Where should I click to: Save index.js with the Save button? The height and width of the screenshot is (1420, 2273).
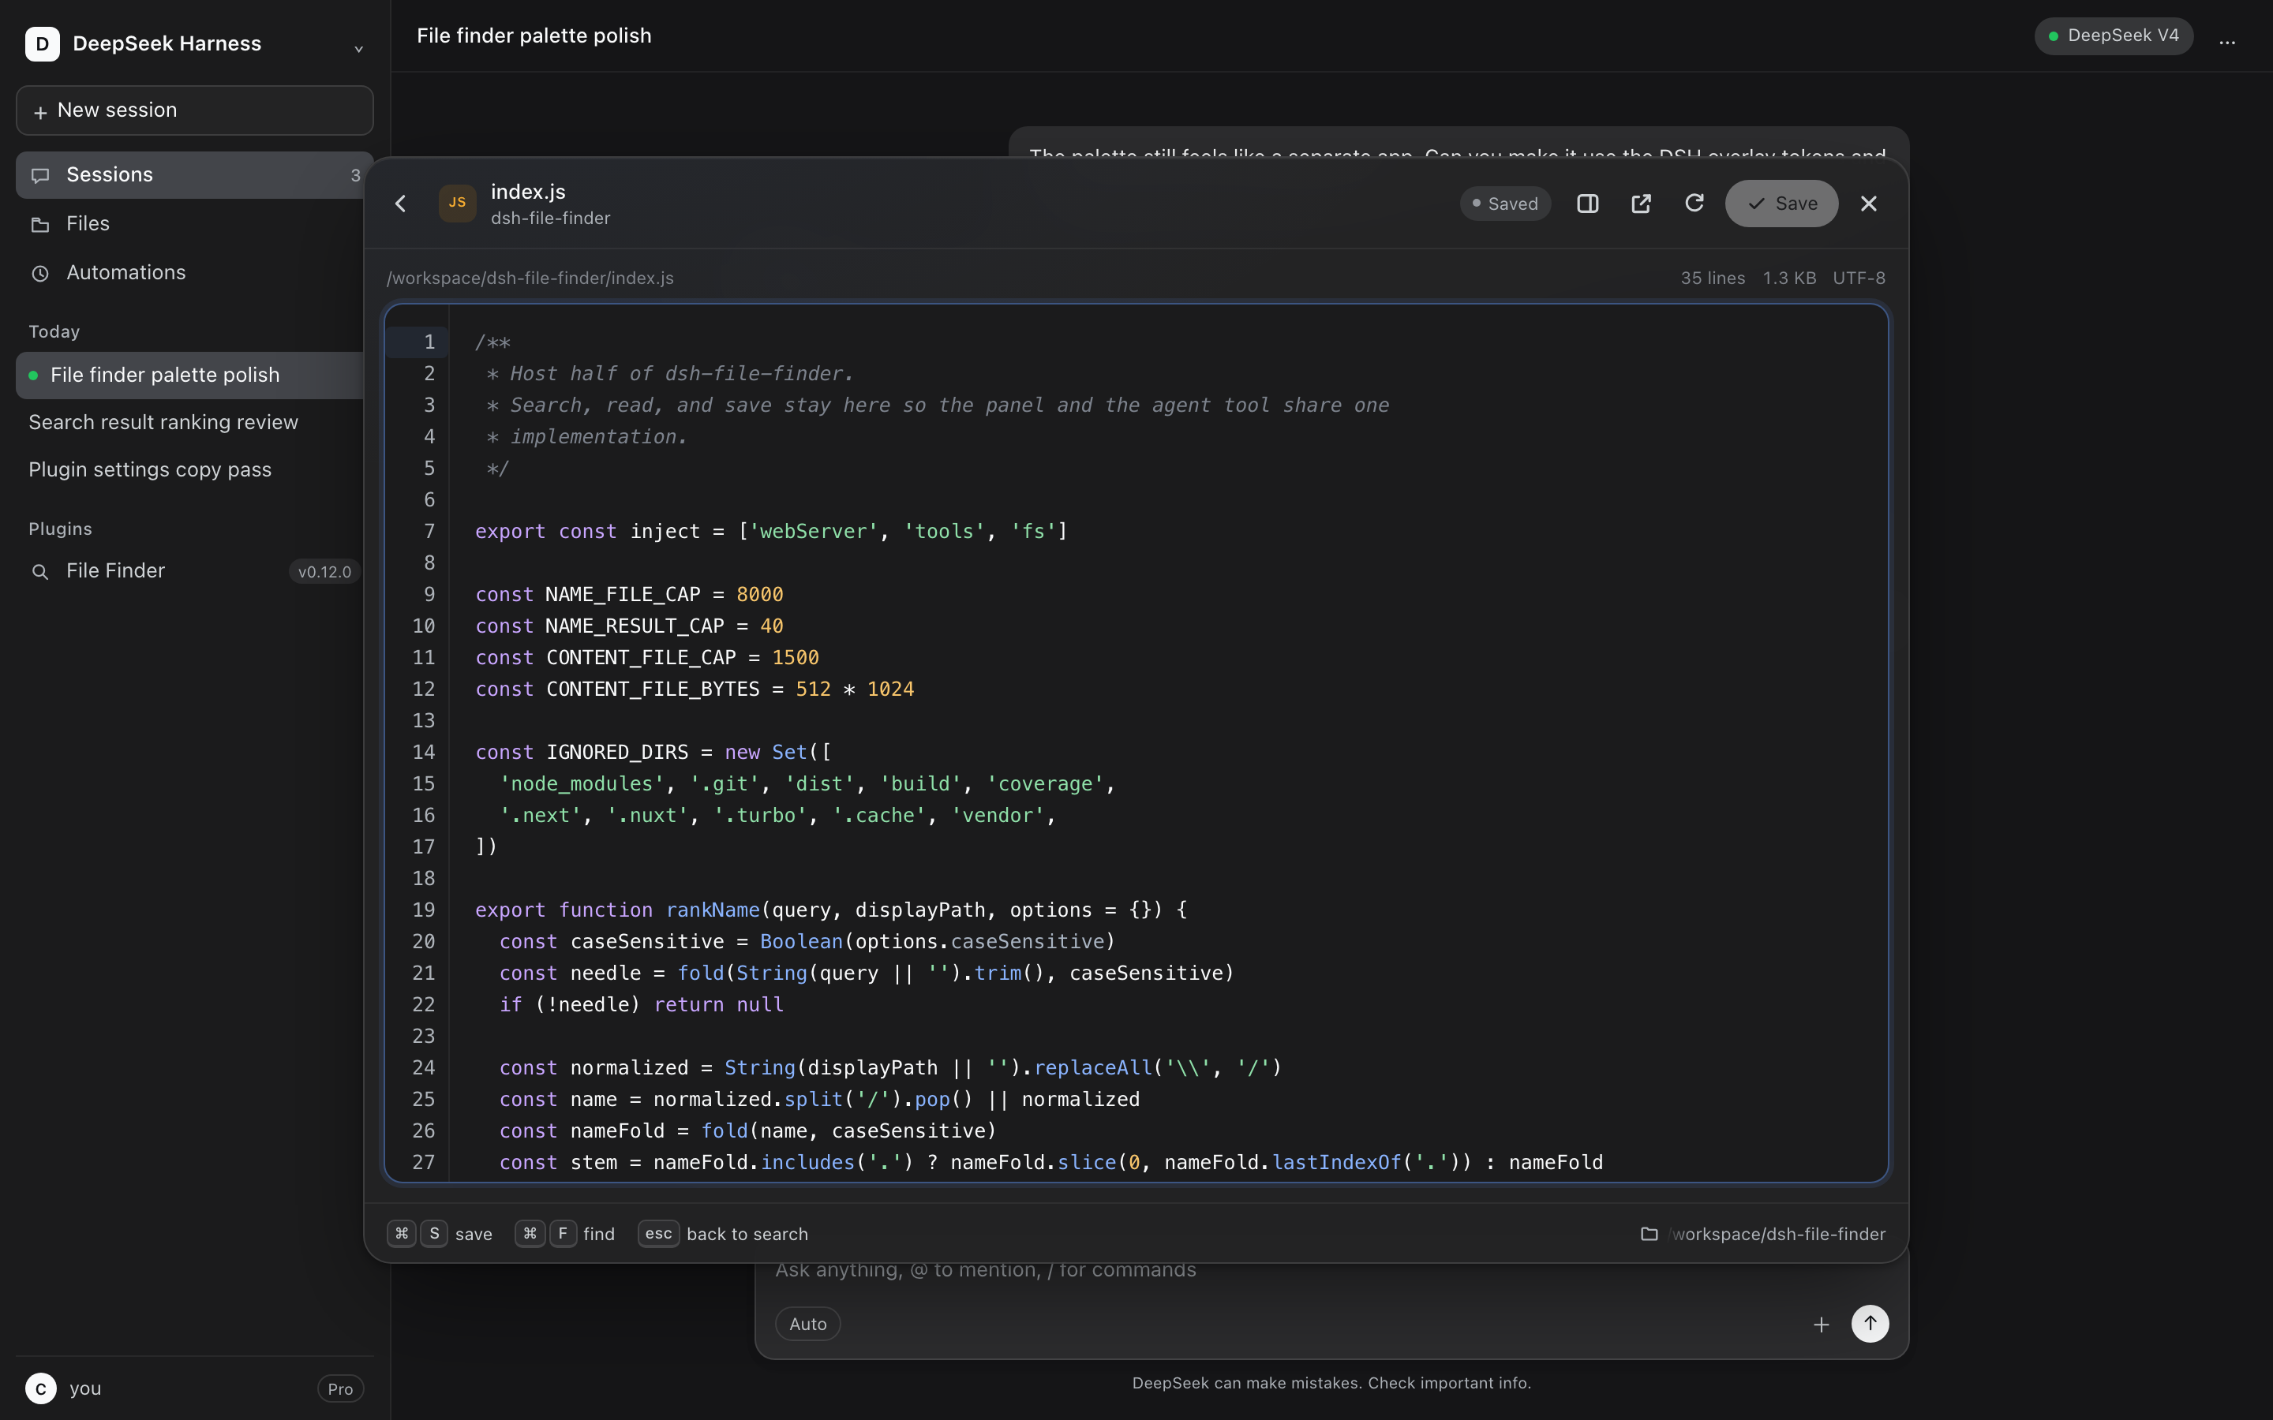pyautogui.click(x=1782, y=204)
